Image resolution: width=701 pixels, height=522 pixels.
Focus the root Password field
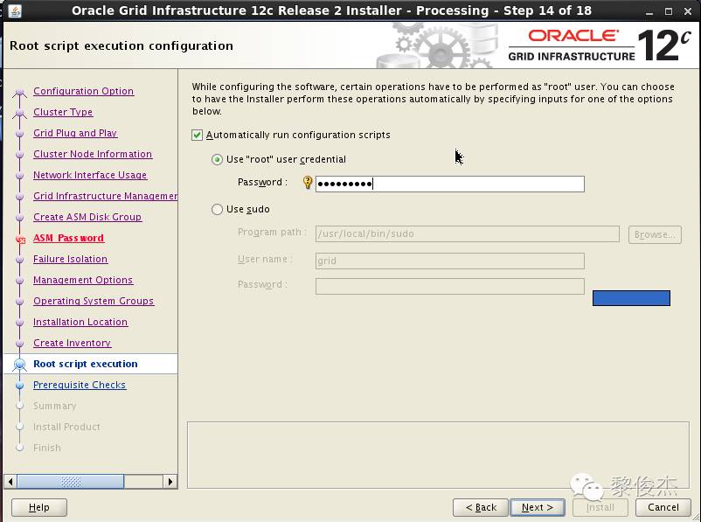[450, 184]
